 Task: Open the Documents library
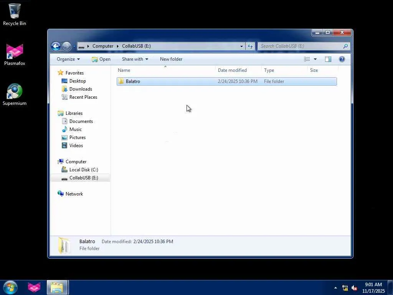point(81,121)
